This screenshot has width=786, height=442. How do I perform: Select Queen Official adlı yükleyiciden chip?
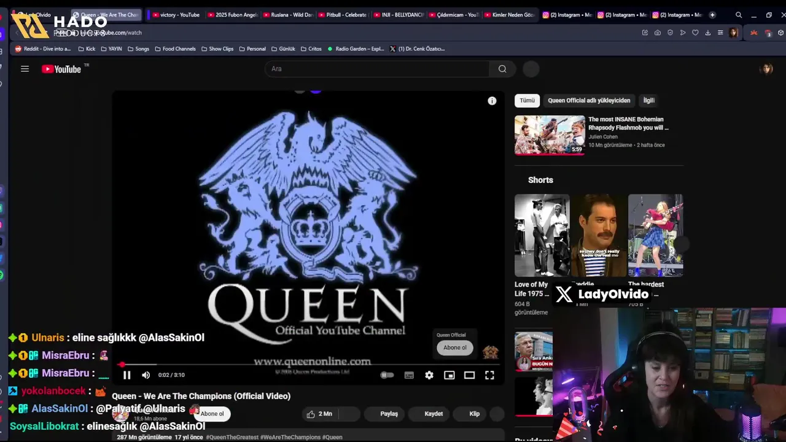point(589,100)
